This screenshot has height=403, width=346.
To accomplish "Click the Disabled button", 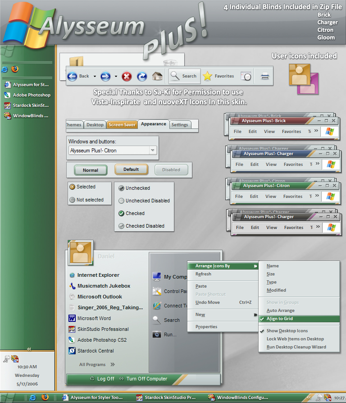I will pos(171,170).
